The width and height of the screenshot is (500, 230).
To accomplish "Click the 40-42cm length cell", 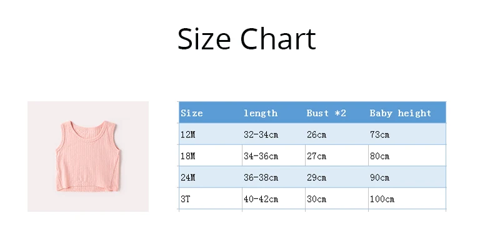I will pos(274,198).
